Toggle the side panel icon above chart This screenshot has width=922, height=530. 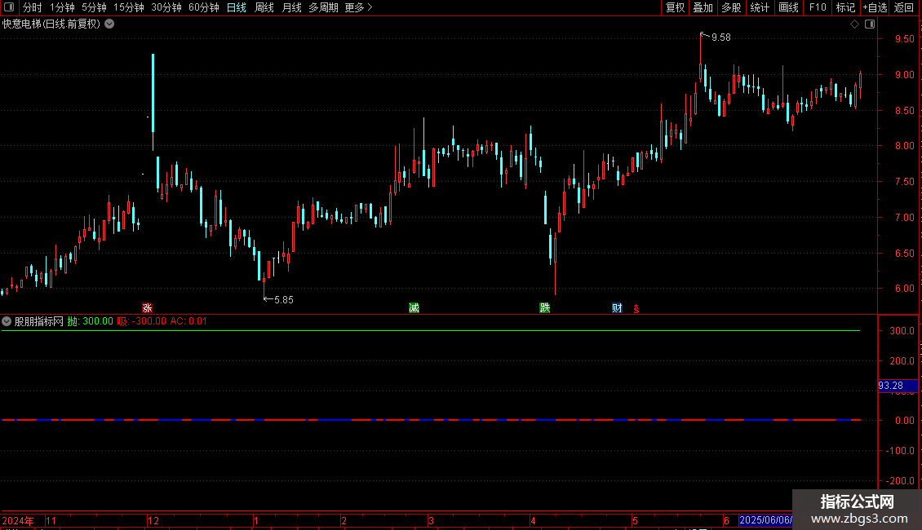[870, 24]
